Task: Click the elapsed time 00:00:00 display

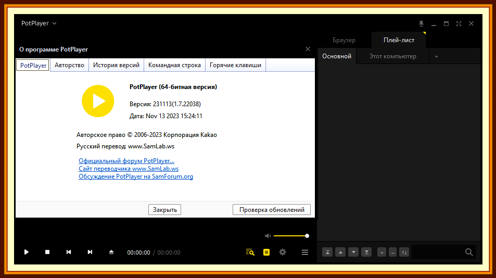Action: (138, 252)
